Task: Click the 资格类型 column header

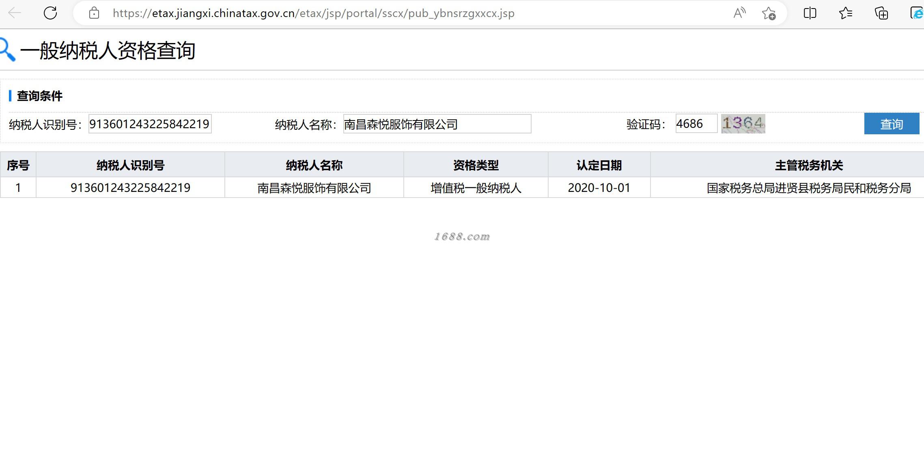Action: click(476, 165)
